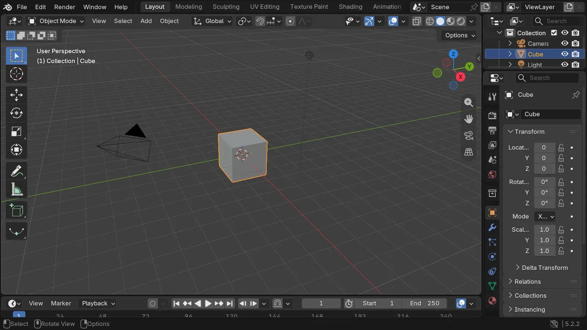Screen dimensions: 587x330
Task: Open the Render properties tab
Action: click(492, 116)
